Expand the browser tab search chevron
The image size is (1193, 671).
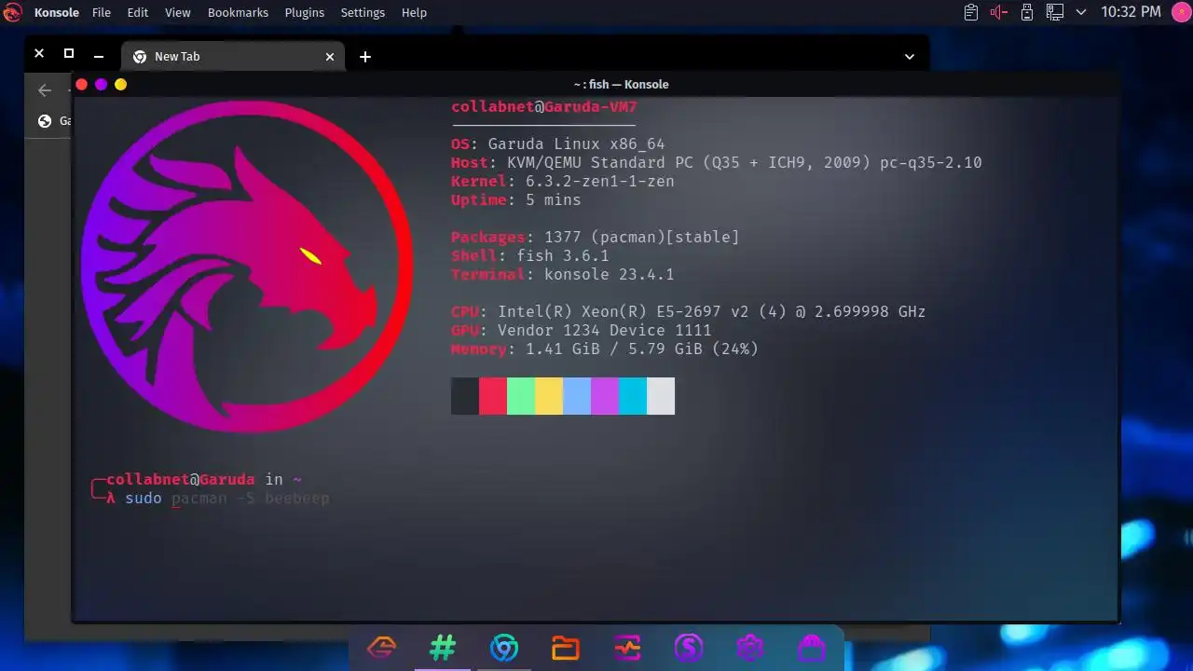click(910, 57)
